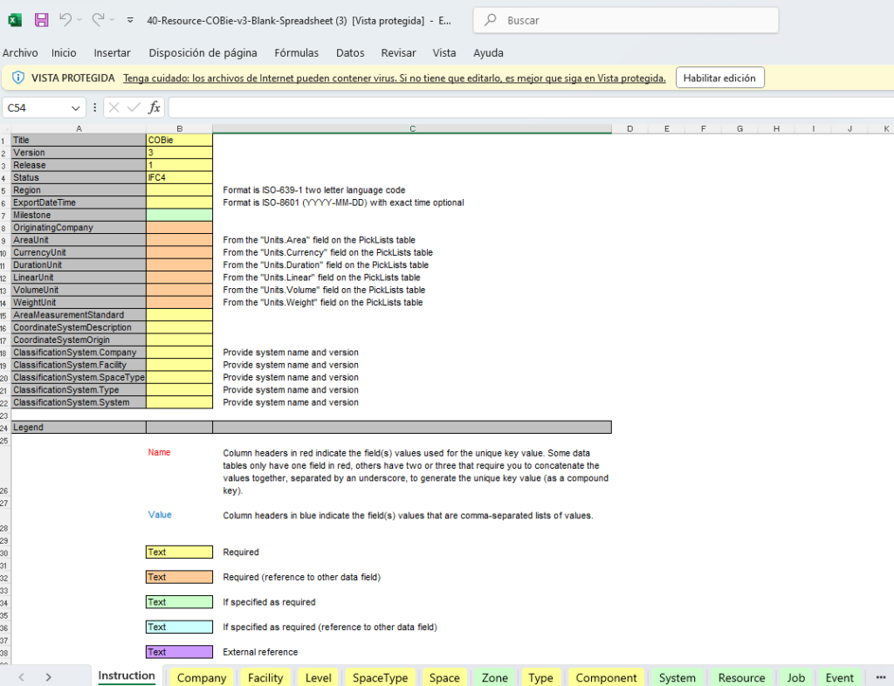Click the Insert Function fx icon
Screen dimensions: 894x686
pos(154,107)
